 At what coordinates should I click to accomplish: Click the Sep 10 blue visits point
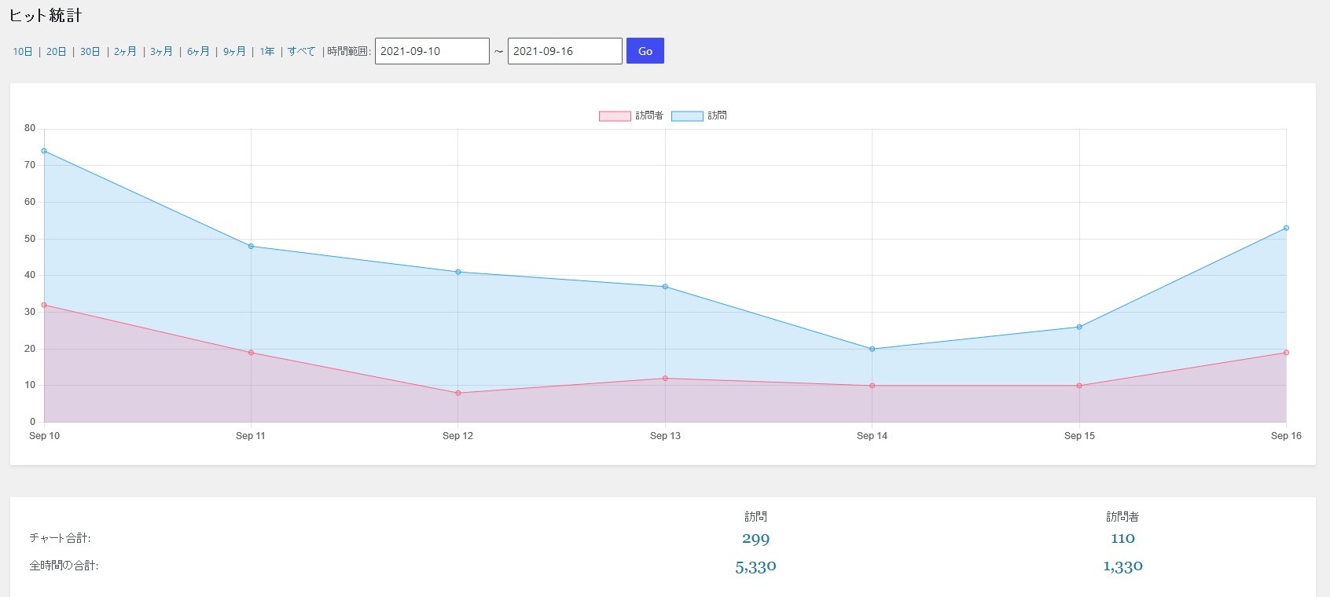44,151
